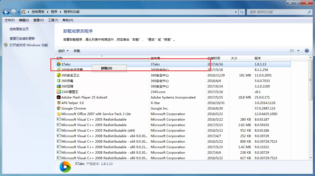Screen dimensions: 315x176
Task: Click the 360安全浏览器 icon
Action: pyautogui.click(x=59, y=70)
